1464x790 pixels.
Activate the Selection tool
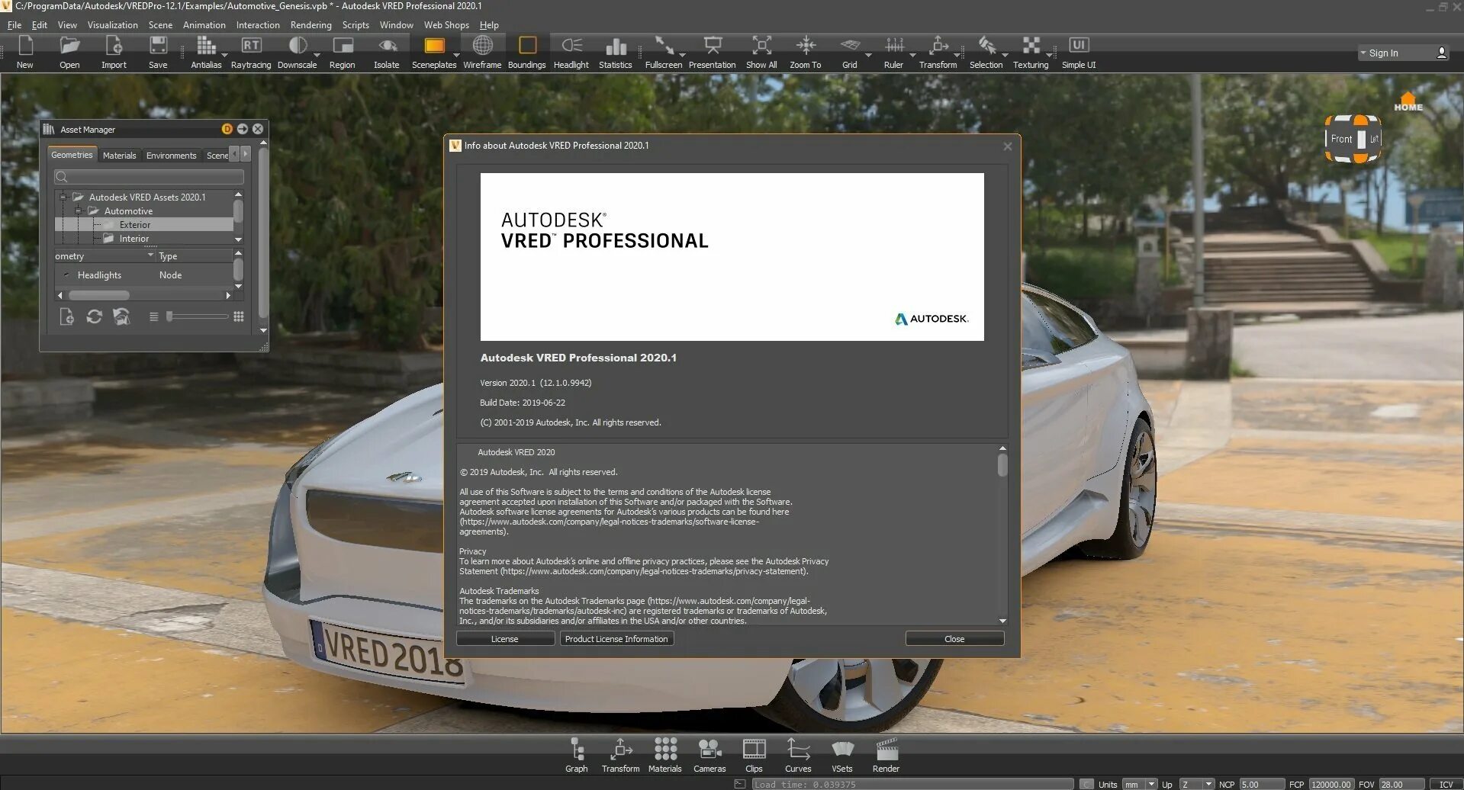tap(986, 52)
